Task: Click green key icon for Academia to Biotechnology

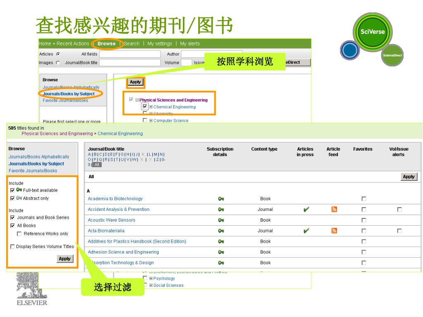Action: 221,199
